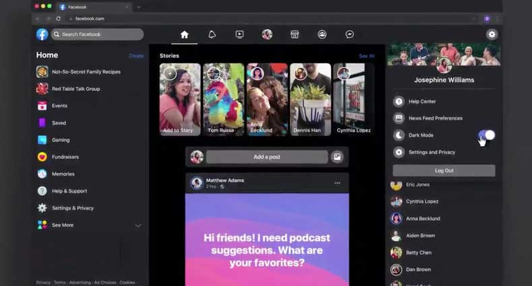Screen dimensions: 532x286
Task: Click the photo icon beside Add a post
Action: pyautogui.click(x=337, y=157)
